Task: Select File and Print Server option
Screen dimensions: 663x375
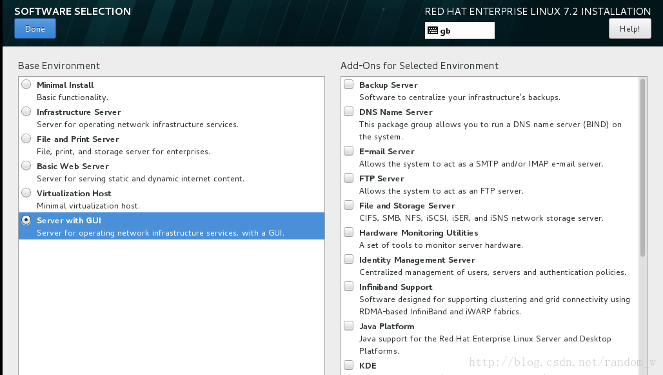Action: pos(26,139)
